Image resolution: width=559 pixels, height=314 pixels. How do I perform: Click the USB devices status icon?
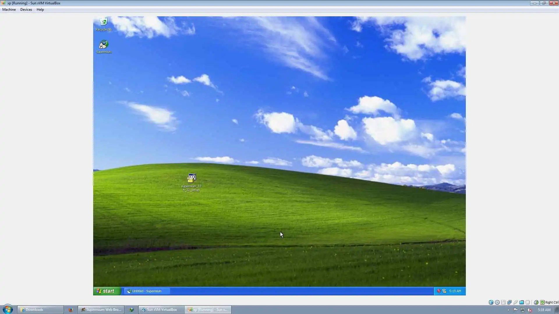coord(515,302)
